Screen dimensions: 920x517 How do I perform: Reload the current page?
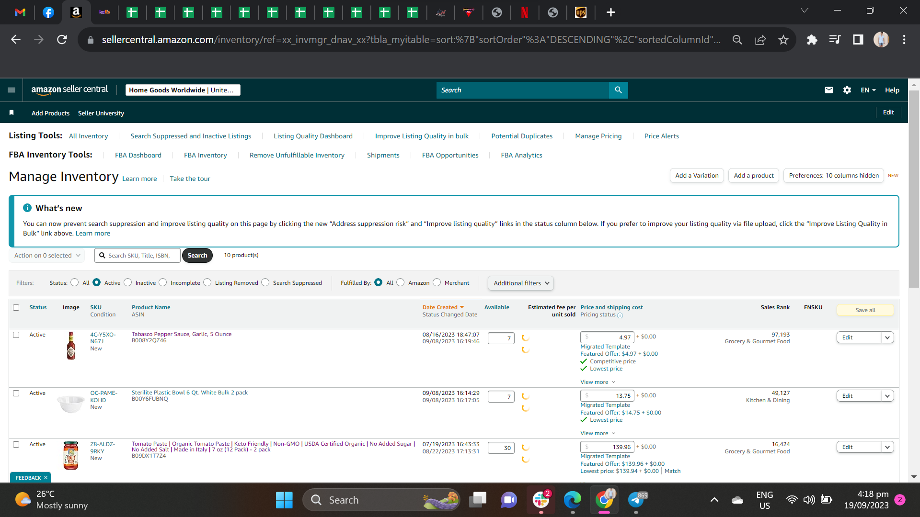click(x=62, y=40)
